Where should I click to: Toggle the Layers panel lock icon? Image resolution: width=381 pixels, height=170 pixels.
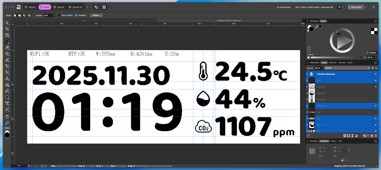(376, 68)
